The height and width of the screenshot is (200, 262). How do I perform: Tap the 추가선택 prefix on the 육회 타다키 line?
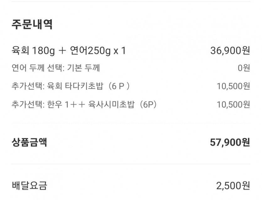pyautogui.click(x=28, y=86)
